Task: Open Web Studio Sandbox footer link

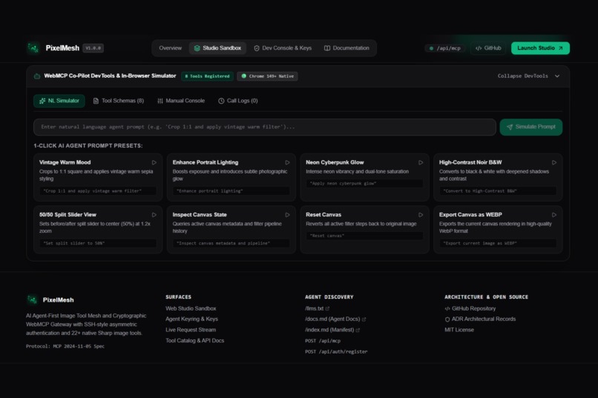Action: pos(191,308)
